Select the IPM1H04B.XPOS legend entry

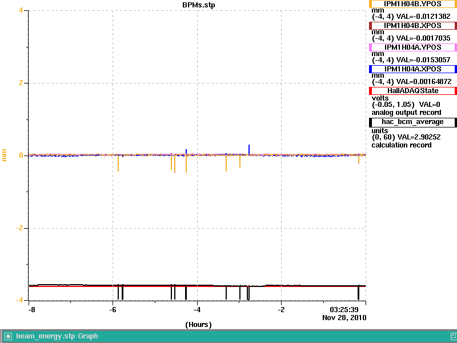click(412, 26)
